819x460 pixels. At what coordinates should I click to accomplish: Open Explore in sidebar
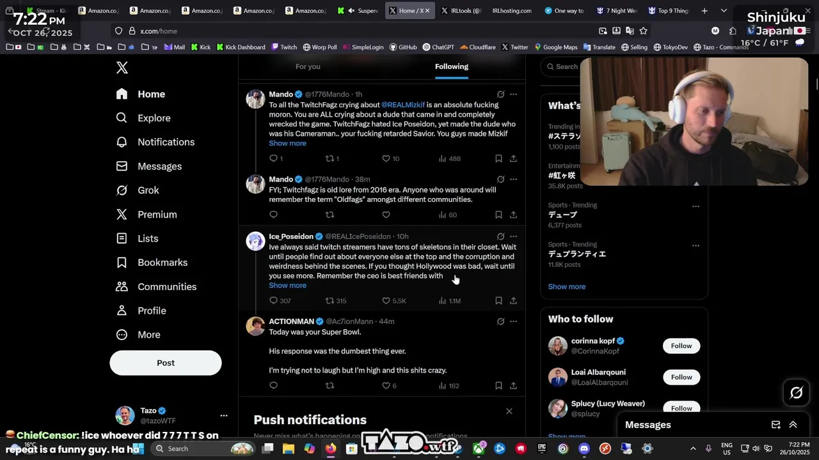point(143,118)
